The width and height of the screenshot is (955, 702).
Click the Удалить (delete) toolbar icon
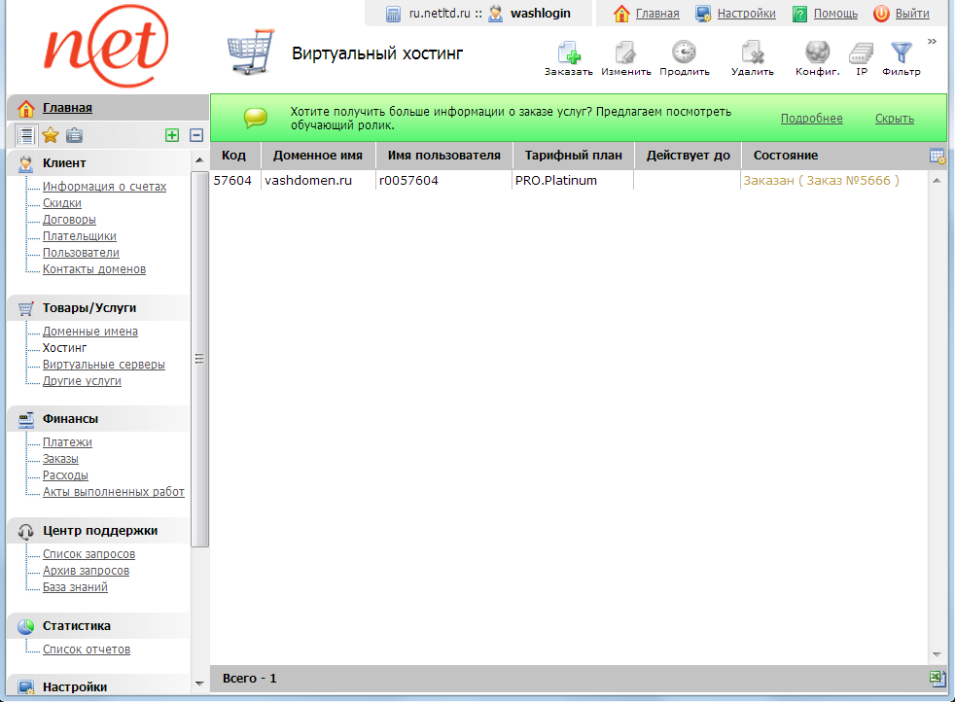(x=752, y=53)
